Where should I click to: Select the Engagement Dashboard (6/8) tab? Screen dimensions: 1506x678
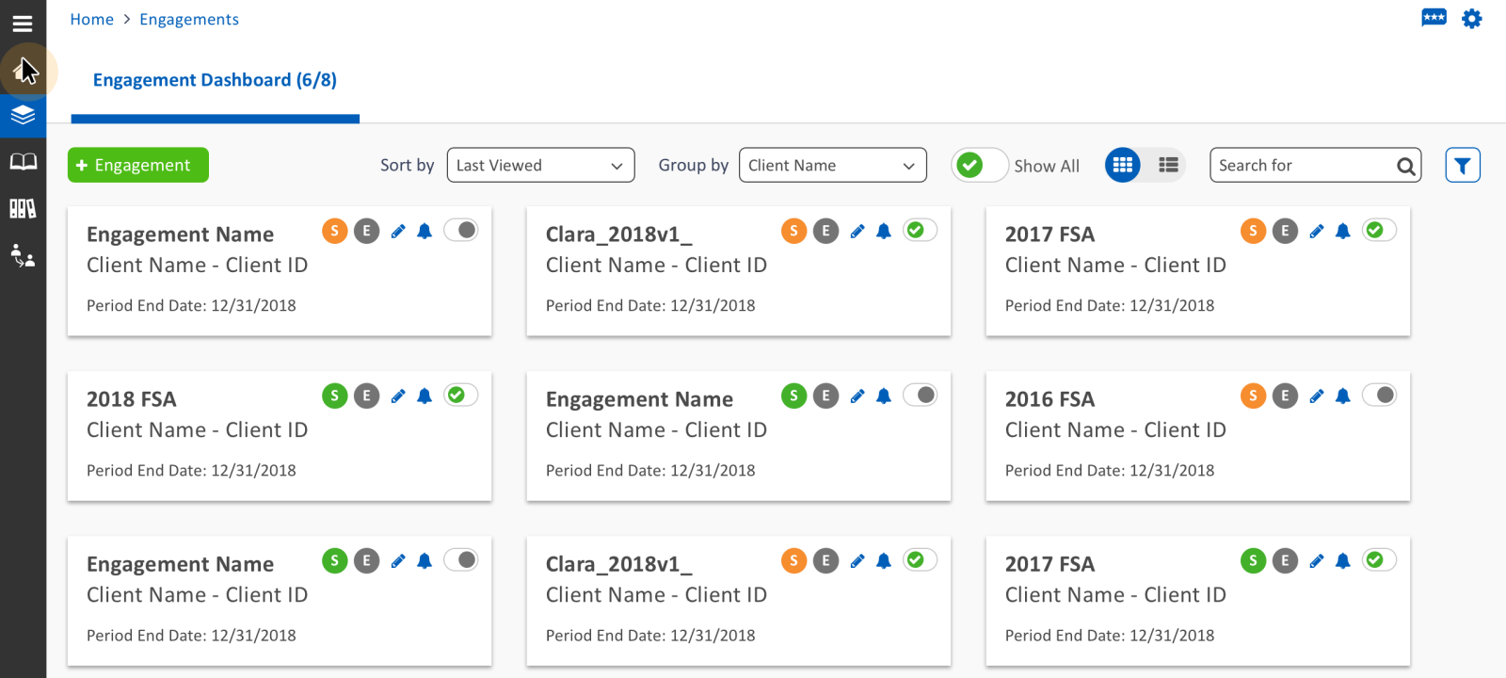215,80
